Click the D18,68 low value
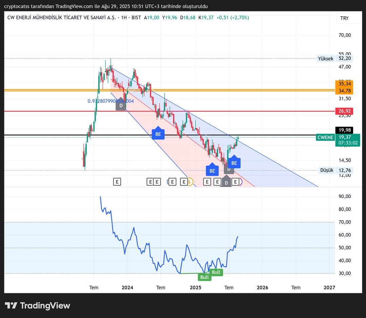The image size is (366, 318). [188, 18]
